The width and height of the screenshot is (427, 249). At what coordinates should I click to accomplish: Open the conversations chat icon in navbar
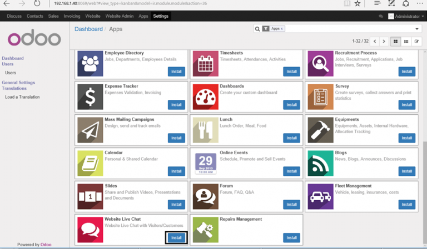[381, 17]
